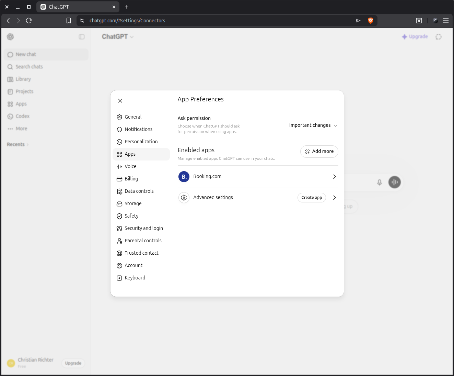Click the ChatGPT logo in the sidebar
Viewport: 454px width, 376px height.
[x=10, y=37]
